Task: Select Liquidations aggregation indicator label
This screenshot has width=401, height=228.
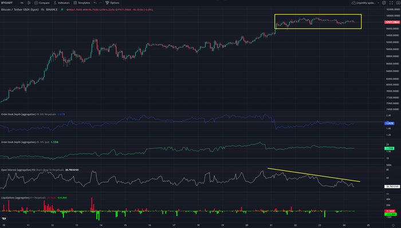Action: point(23,198)
